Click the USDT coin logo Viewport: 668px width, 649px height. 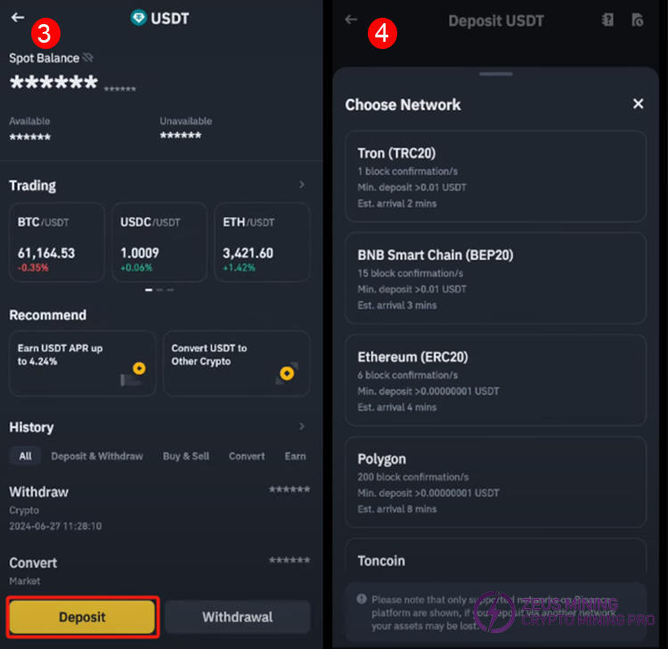coord(138,18)
